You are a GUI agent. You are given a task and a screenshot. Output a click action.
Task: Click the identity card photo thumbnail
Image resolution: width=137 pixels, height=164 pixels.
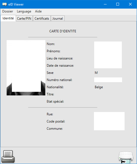click(26, 68)
